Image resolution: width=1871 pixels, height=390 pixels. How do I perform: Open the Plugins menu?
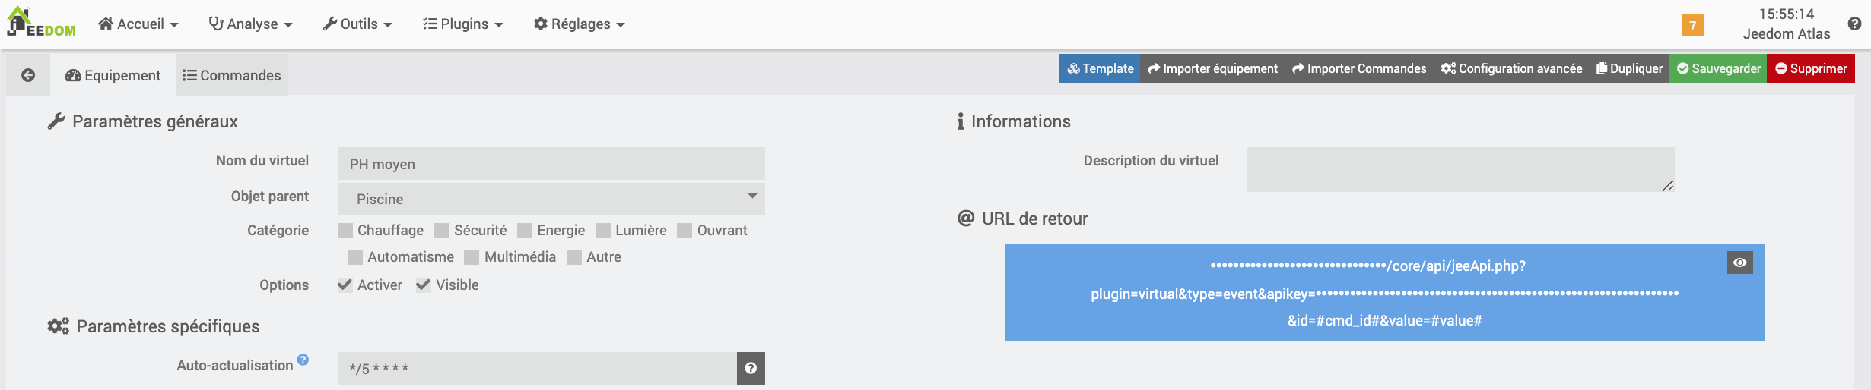tap(462, 24)
